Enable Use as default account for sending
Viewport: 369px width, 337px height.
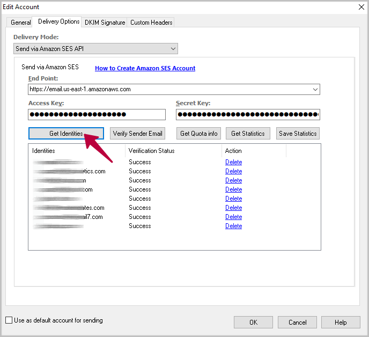9,320
